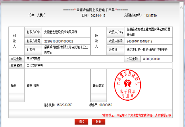The image size is (185, 127).
Task: Click the 币种 人民币 label
Action: [x=37, y=15]
